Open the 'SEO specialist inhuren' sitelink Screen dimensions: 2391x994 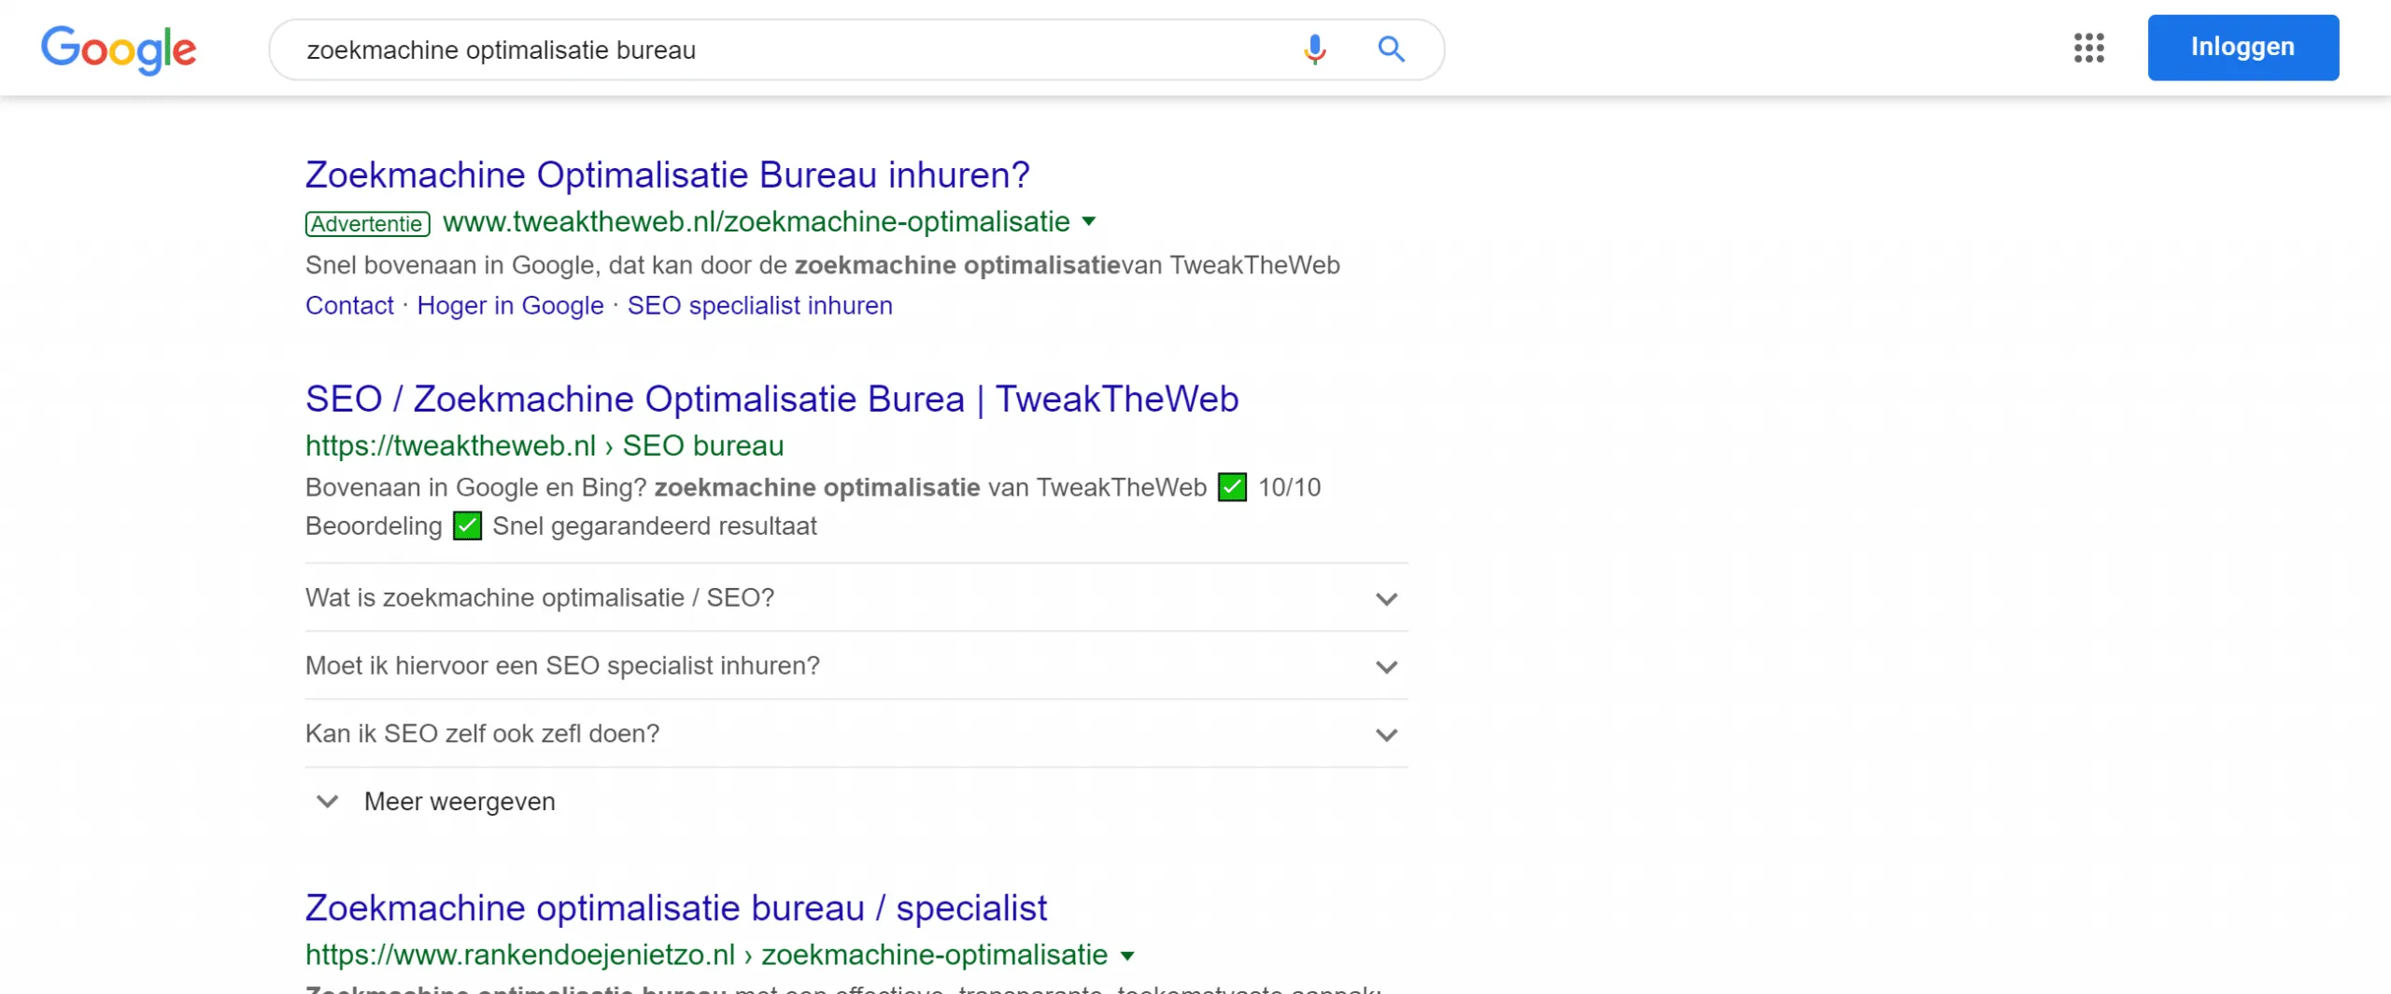click(759, 305)
